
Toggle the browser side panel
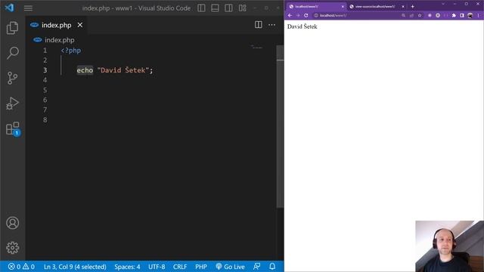point(462,15)
